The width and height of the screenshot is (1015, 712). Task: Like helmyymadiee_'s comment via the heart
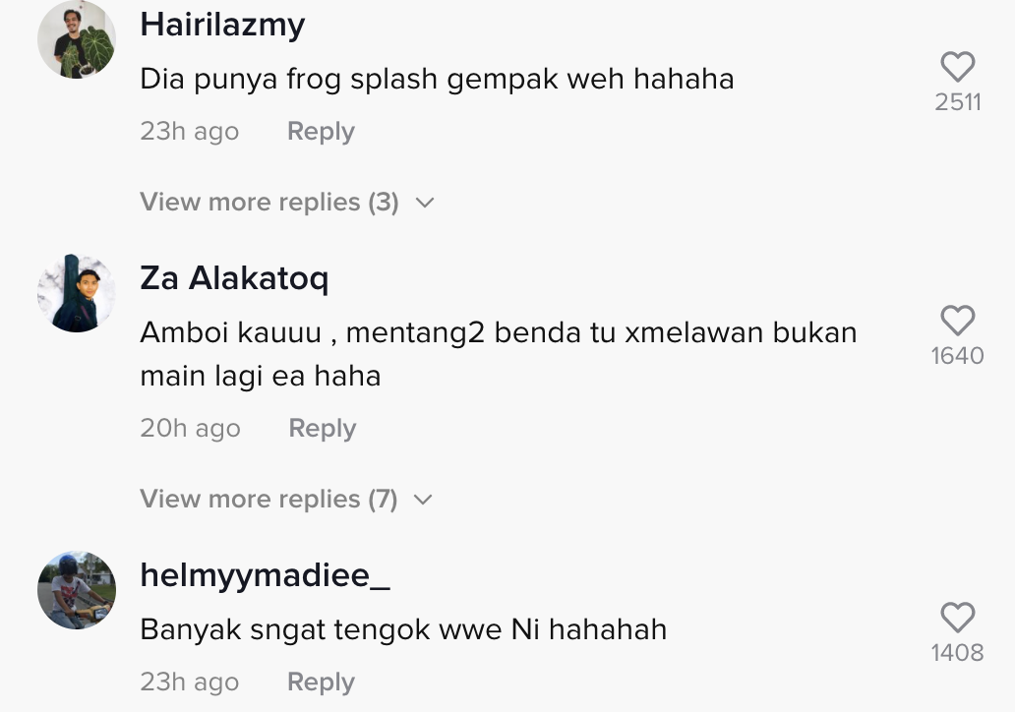pos(957,617)
